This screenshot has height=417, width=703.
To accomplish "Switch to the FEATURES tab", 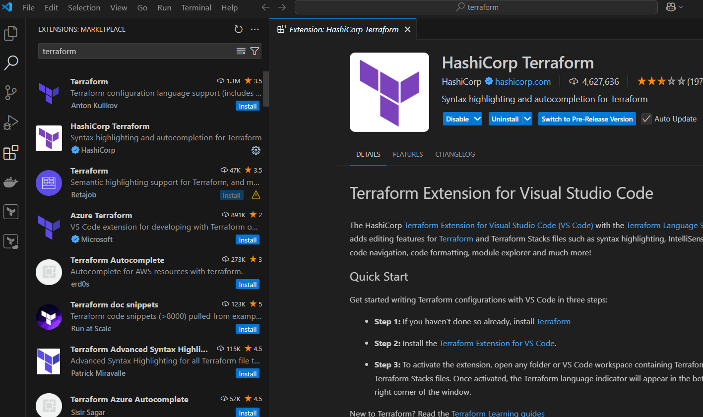I will (x=408, y=154).
